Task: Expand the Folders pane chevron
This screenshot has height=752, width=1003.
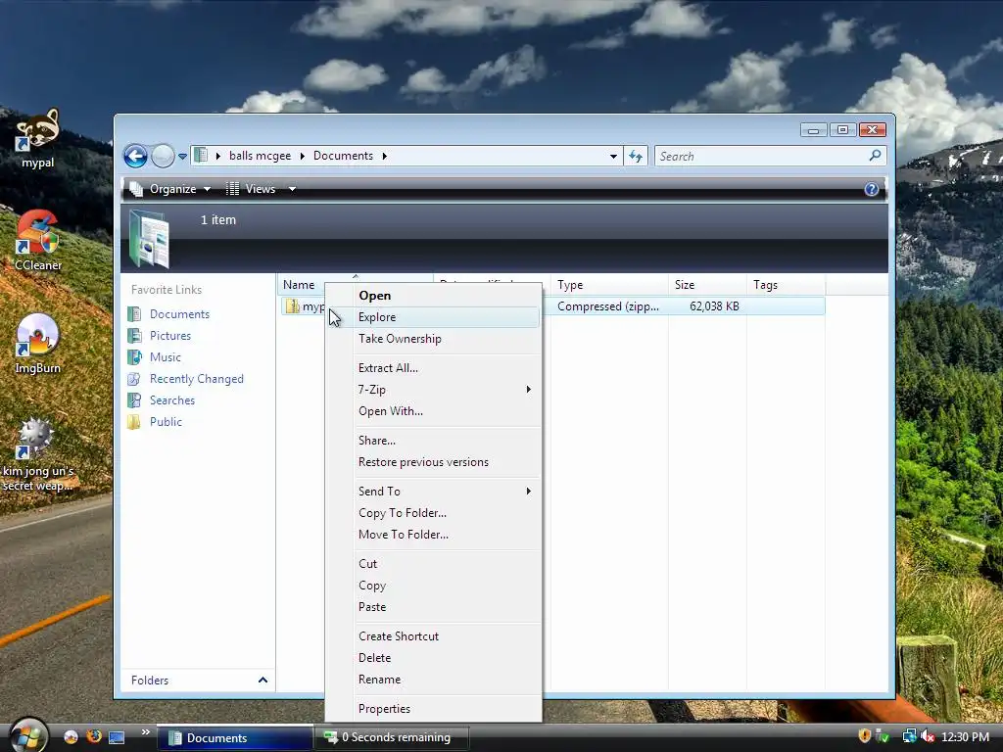Action: 263,680
